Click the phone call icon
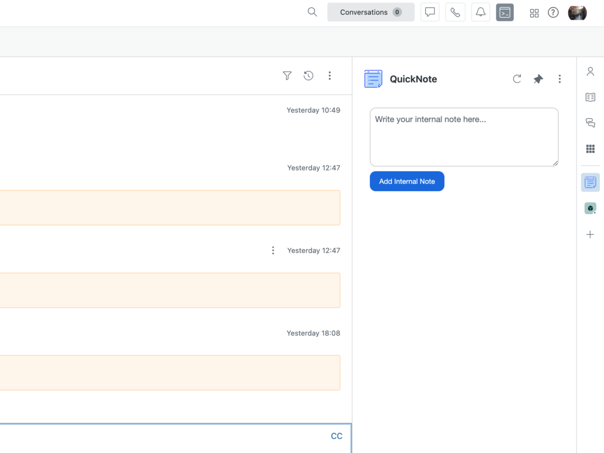Viewport: 604px width, 453px height. pos(455,12)
